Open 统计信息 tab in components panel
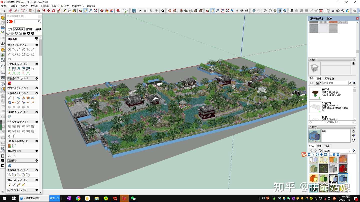Viewport: 360px width, 202px height. pos(329,79)
